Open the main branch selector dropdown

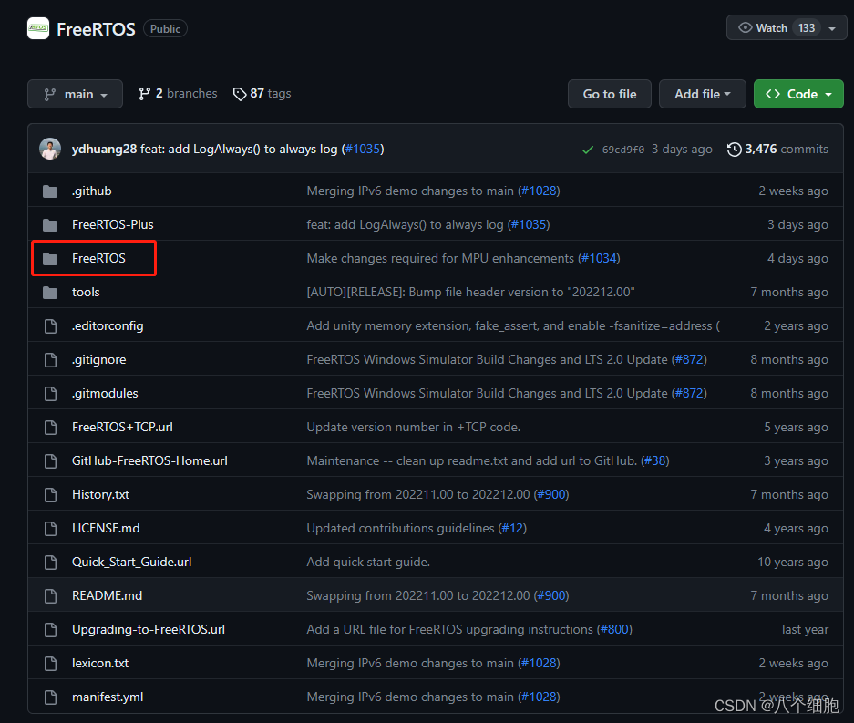[75, 94]
